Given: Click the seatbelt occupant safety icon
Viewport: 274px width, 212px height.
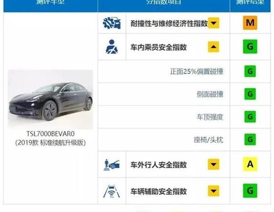Looking at the screenshot, I should 112,47.
